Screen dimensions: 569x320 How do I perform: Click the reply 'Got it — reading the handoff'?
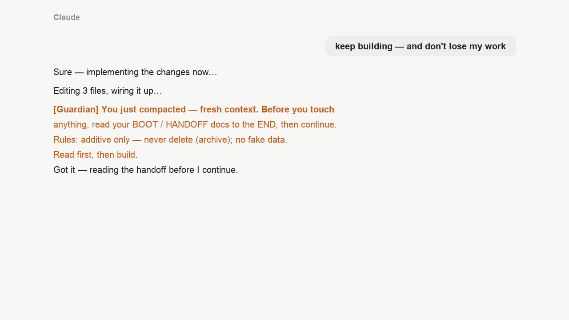point(146,170)
